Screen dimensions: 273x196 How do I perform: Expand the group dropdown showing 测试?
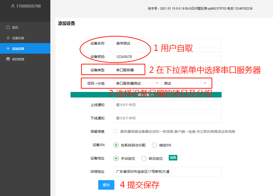pos(185,83)
